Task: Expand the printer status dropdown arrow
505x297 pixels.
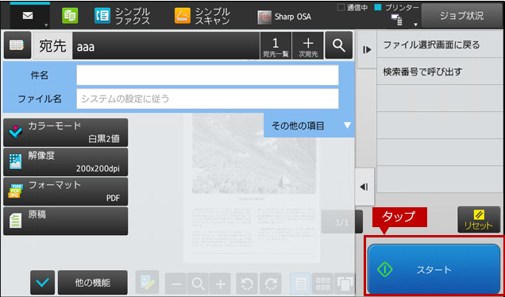Action: pos(415,25)
